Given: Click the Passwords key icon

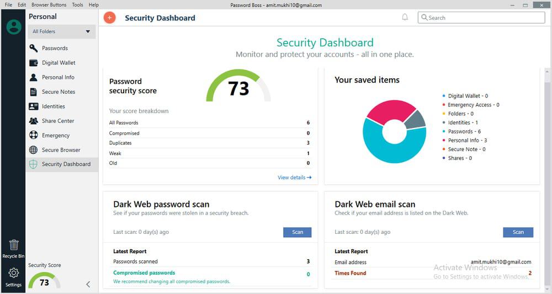Looking at the screenshot, I should [34, 48].
